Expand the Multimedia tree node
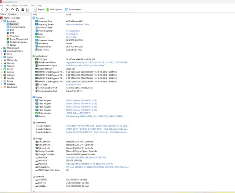 click(x=1, y=60)
